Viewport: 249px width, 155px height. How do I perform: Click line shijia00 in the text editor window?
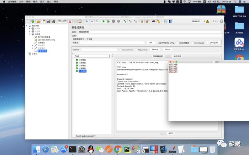[173, 64]
